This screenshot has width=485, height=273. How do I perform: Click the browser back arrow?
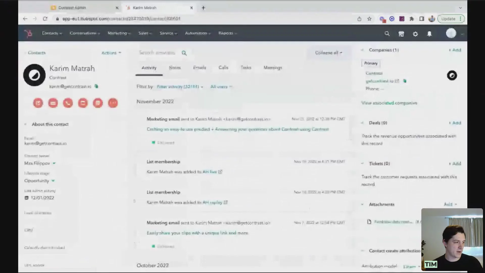25,19
